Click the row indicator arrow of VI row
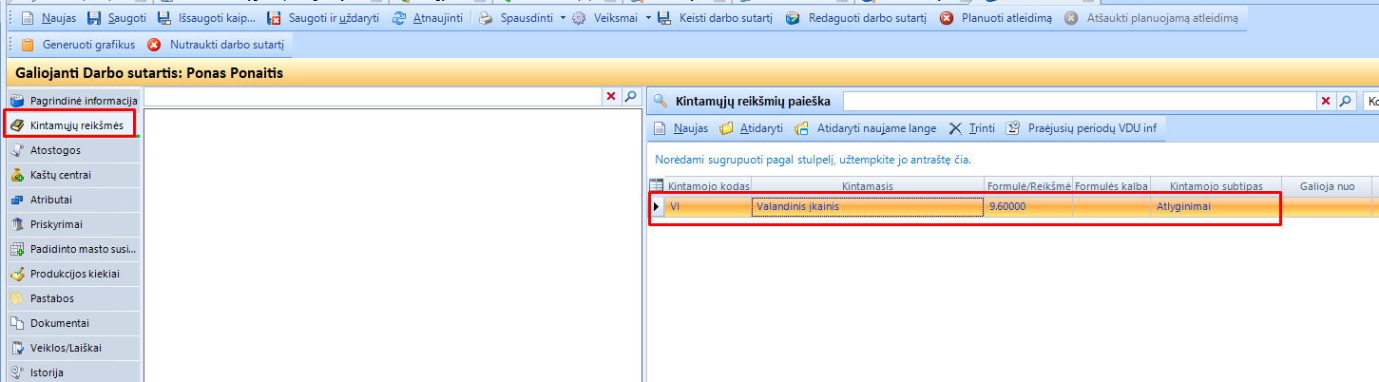 (x=656, y=206)
